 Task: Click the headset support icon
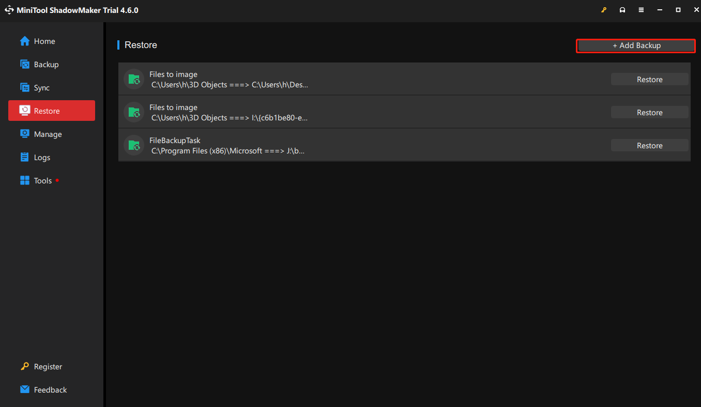(622, 10)
